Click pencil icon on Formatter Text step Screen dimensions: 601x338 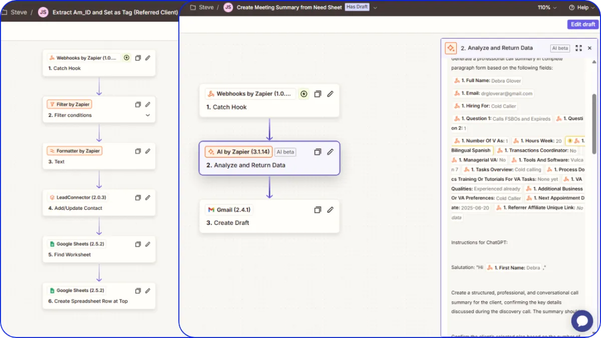[x=148, y=151]
